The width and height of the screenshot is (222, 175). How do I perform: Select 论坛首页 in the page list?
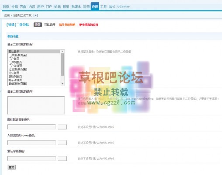pos(34,73)
